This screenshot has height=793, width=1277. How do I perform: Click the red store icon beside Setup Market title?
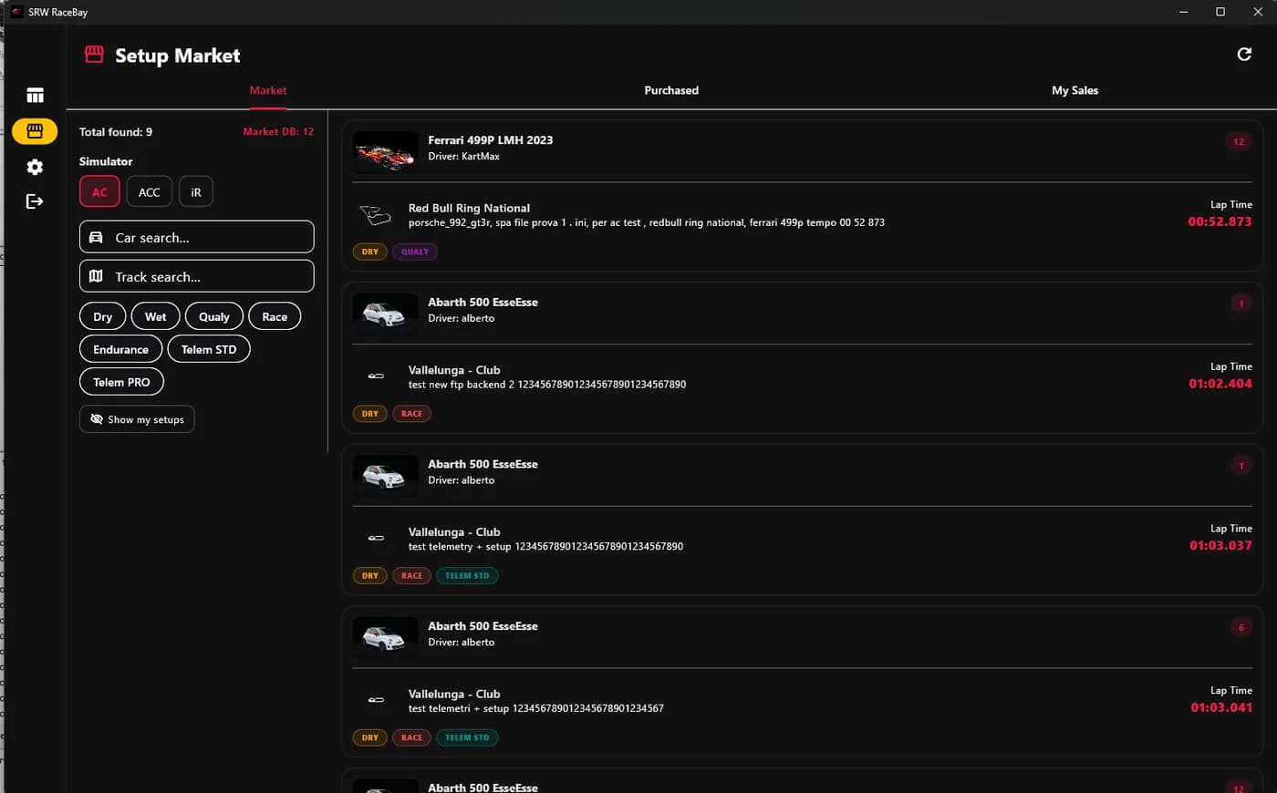click(x=94, y=55)
